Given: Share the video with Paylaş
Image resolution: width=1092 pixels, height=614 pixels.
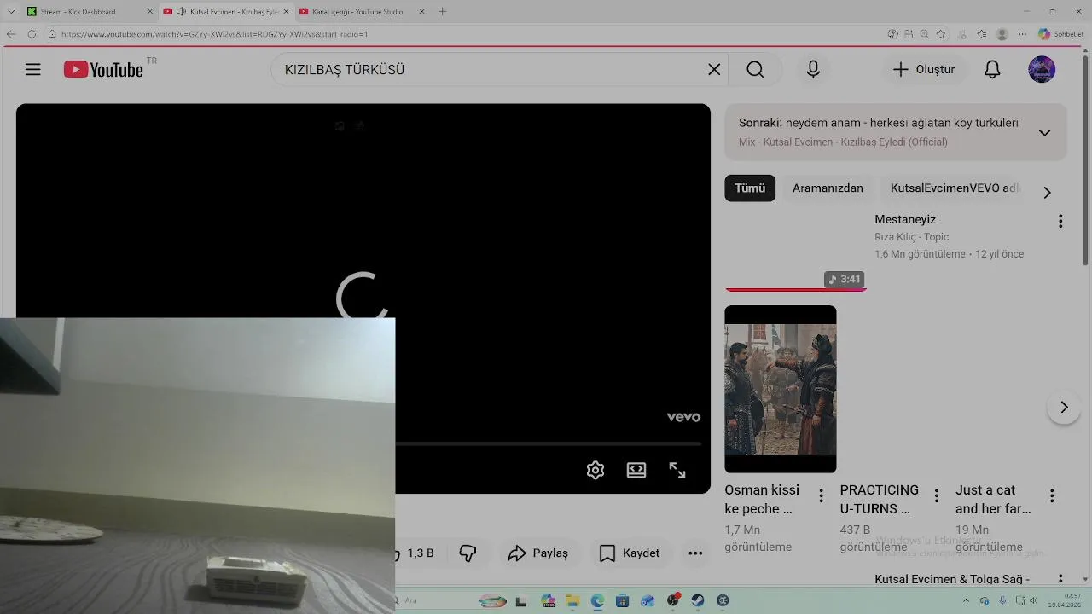Looking at the screenshot, I should [537, 553].
